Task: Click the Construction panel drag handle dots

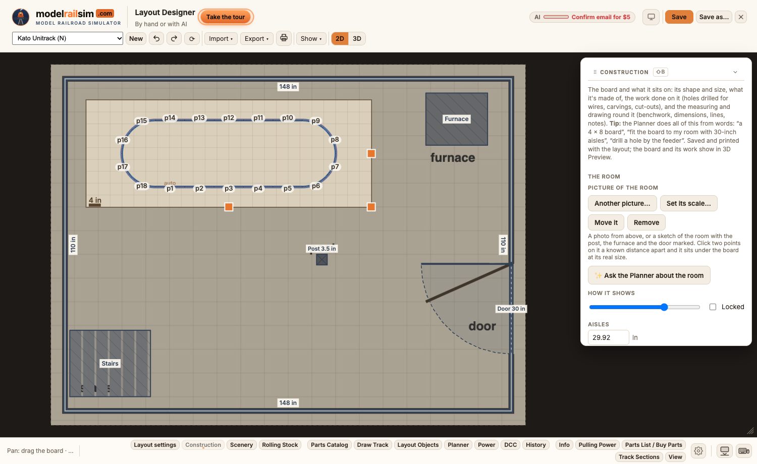Action: 595,72
